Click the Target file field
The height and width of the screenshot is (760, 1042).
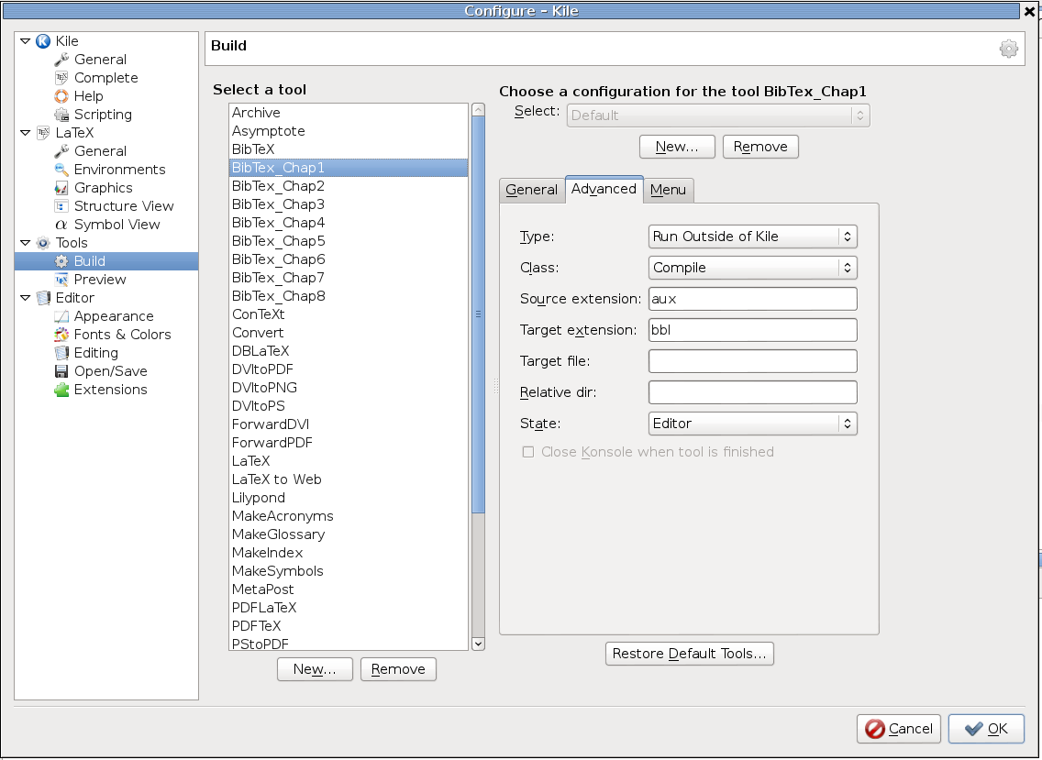click(753, 361)
